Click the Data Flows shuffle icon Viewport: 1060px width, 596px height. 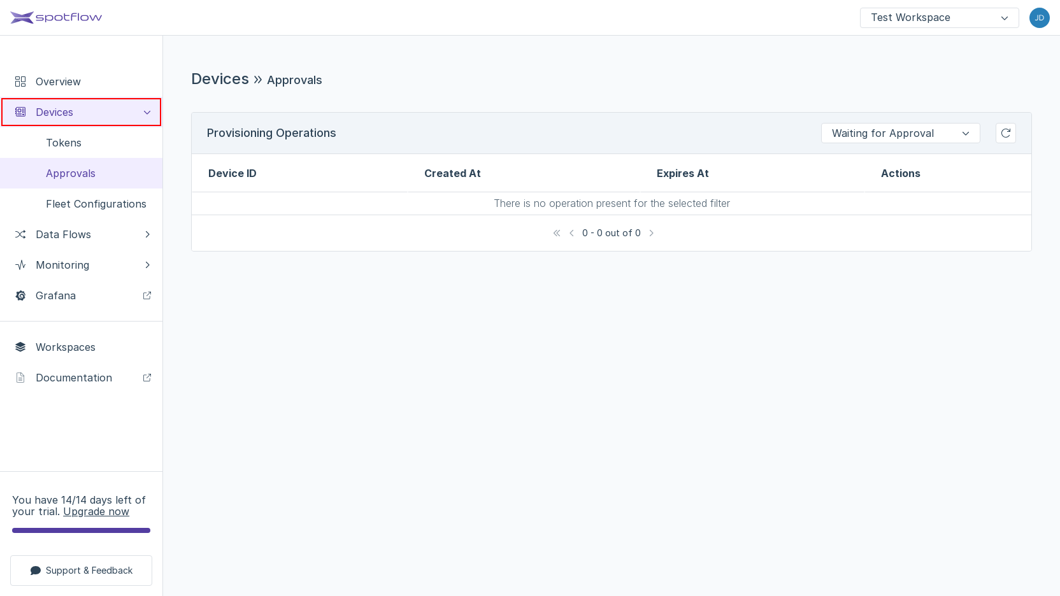(20, 234)
